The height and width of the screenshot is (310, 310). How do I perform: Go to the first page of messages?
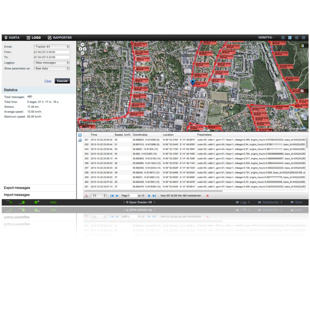[112, 196]
